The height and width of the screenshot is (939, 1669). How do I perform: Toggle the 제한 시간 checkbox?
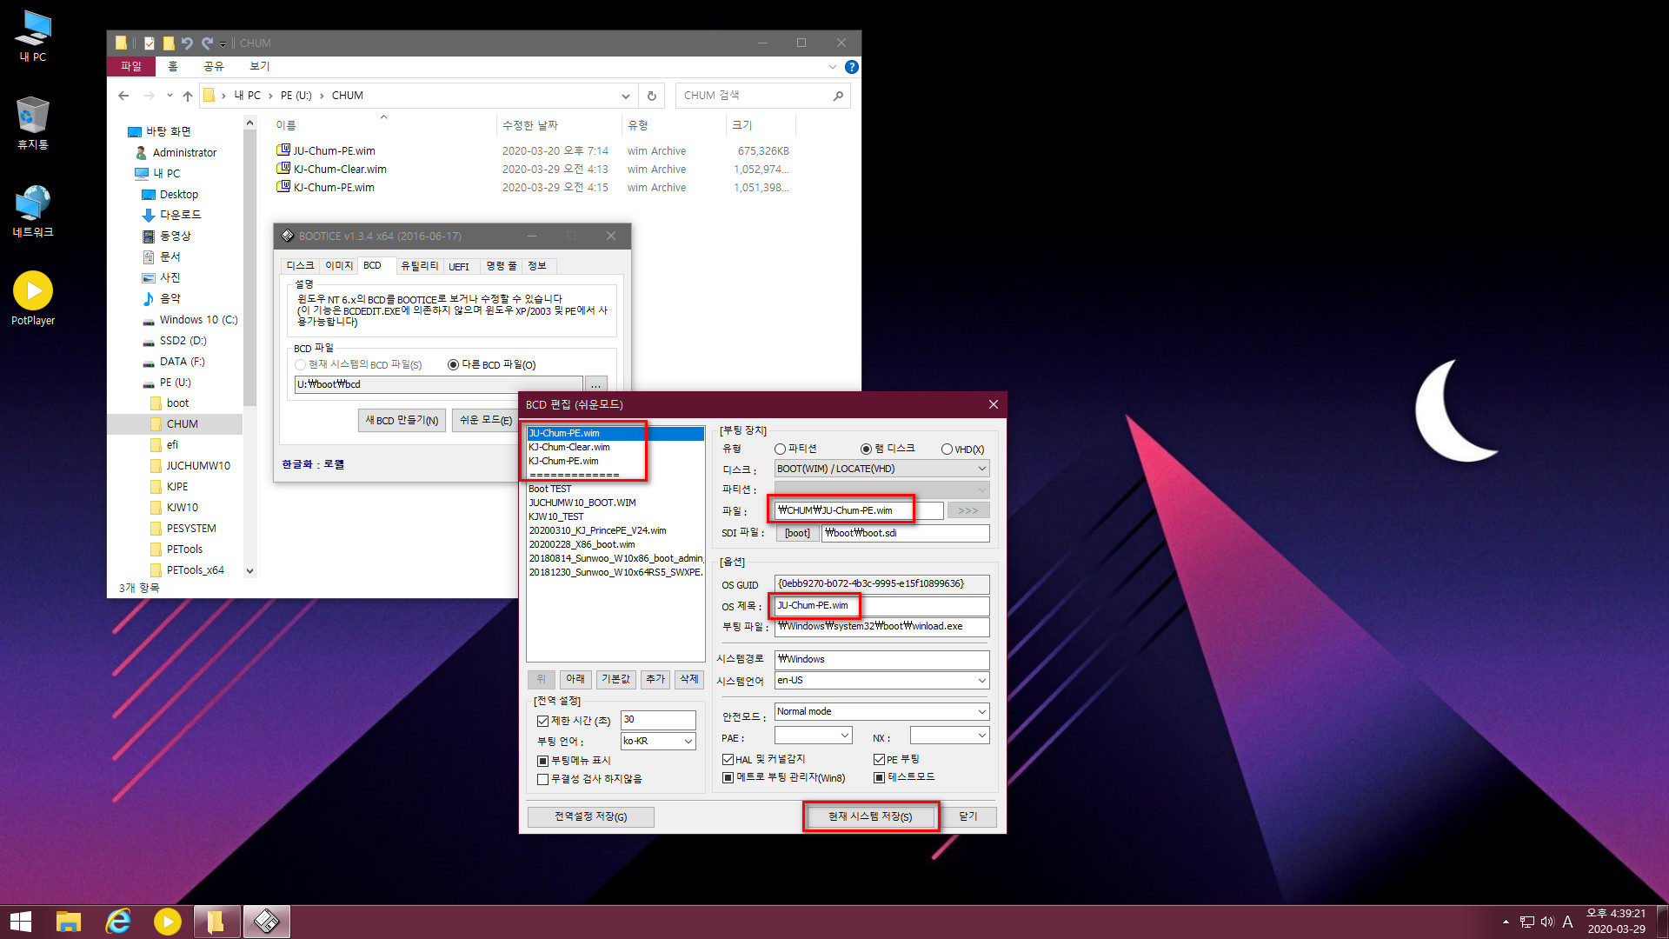click(542, 721)
